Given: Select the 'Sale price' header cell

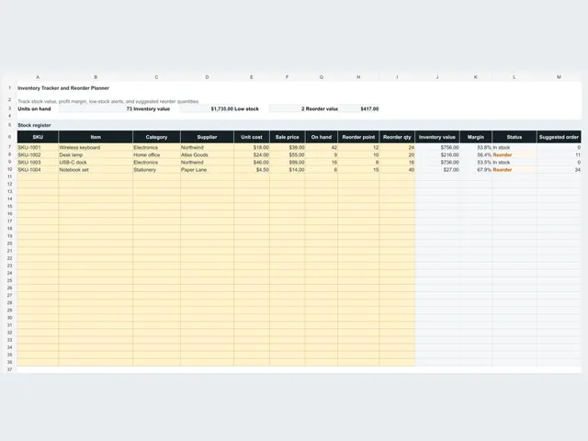Looking at the screenshot, I should [288, 137].
